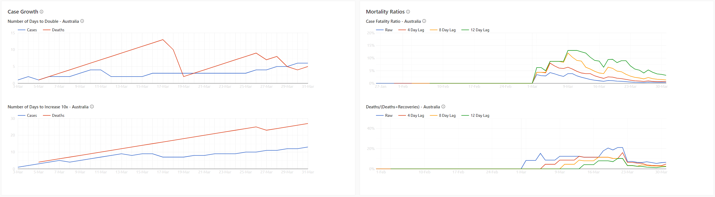Click the Deaths line peak in Days to Double chart

tap(163, 40)
